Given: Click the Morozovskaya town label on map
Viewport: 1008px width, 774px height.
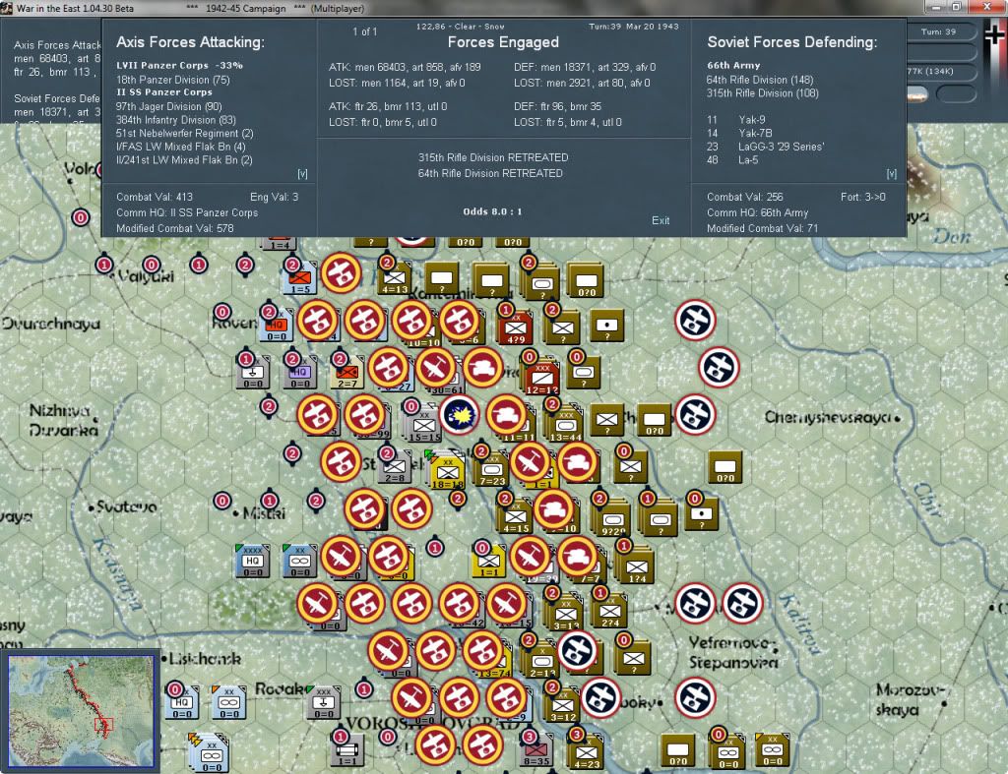Looking at the screenshot, I should click(909, 700).
